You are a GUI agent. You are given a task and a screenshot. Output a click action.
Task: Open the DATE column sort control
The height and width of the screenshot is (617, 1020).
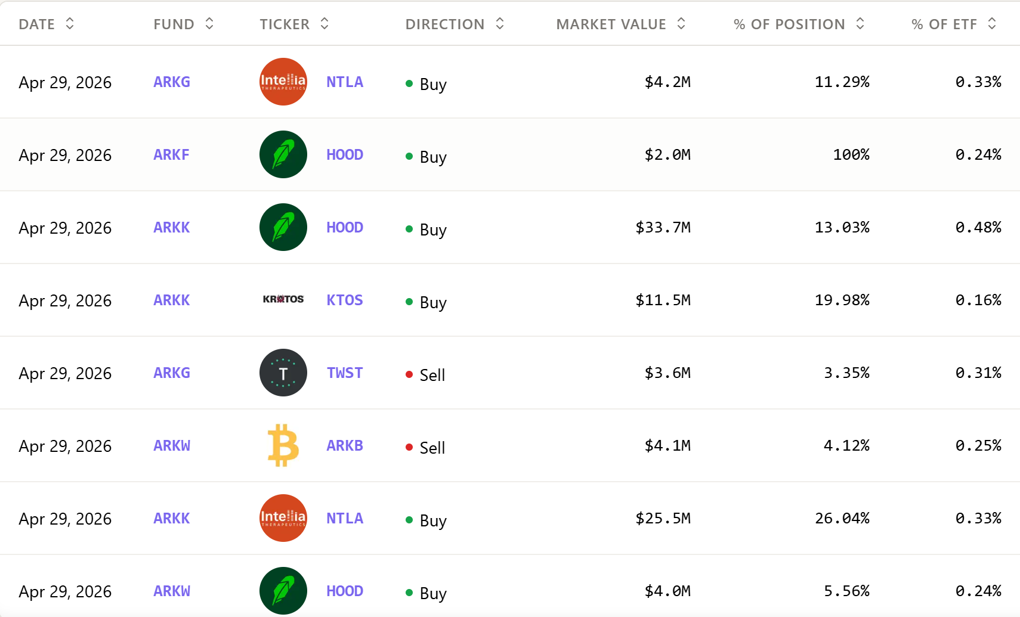pos(70,24)
